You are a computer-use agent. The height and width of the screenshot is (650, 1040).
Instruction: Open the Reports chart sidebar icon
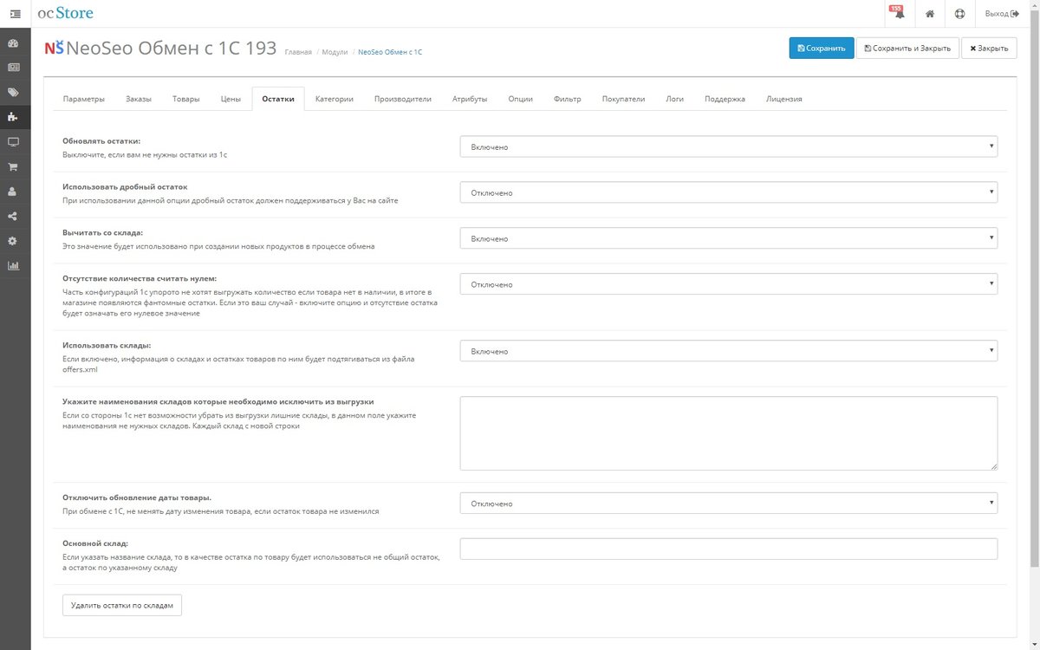pos(14,266)
